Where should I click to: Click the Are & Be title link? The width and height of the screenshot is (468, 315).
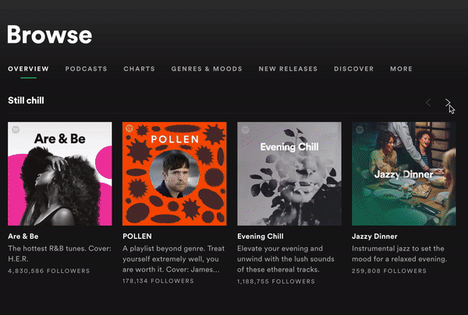point(23,236)
